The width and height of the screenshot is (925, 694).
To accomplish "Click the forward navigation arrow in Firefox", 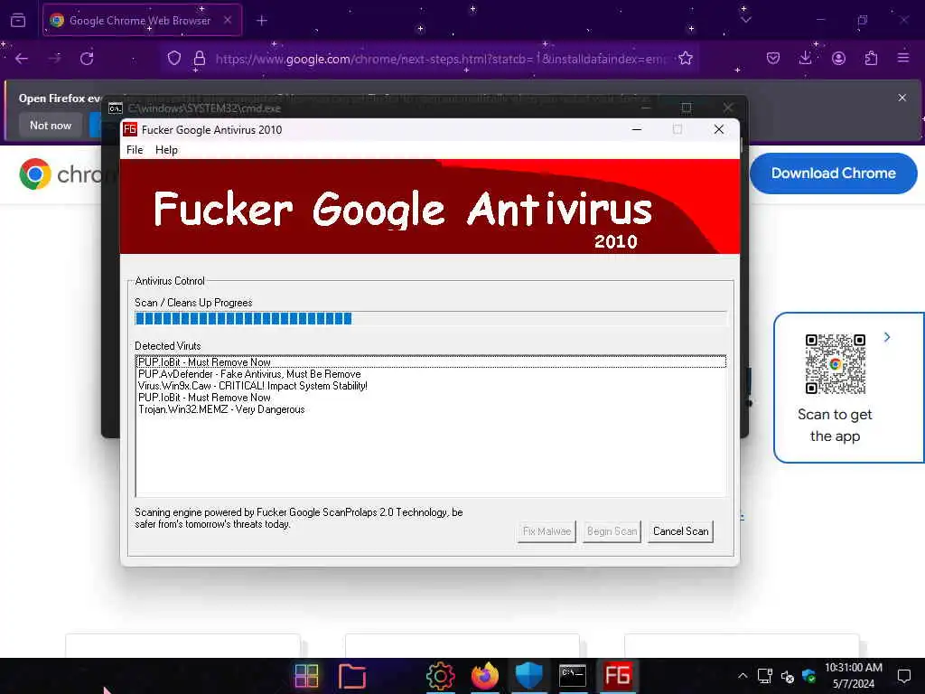I will tap(54, 59).
